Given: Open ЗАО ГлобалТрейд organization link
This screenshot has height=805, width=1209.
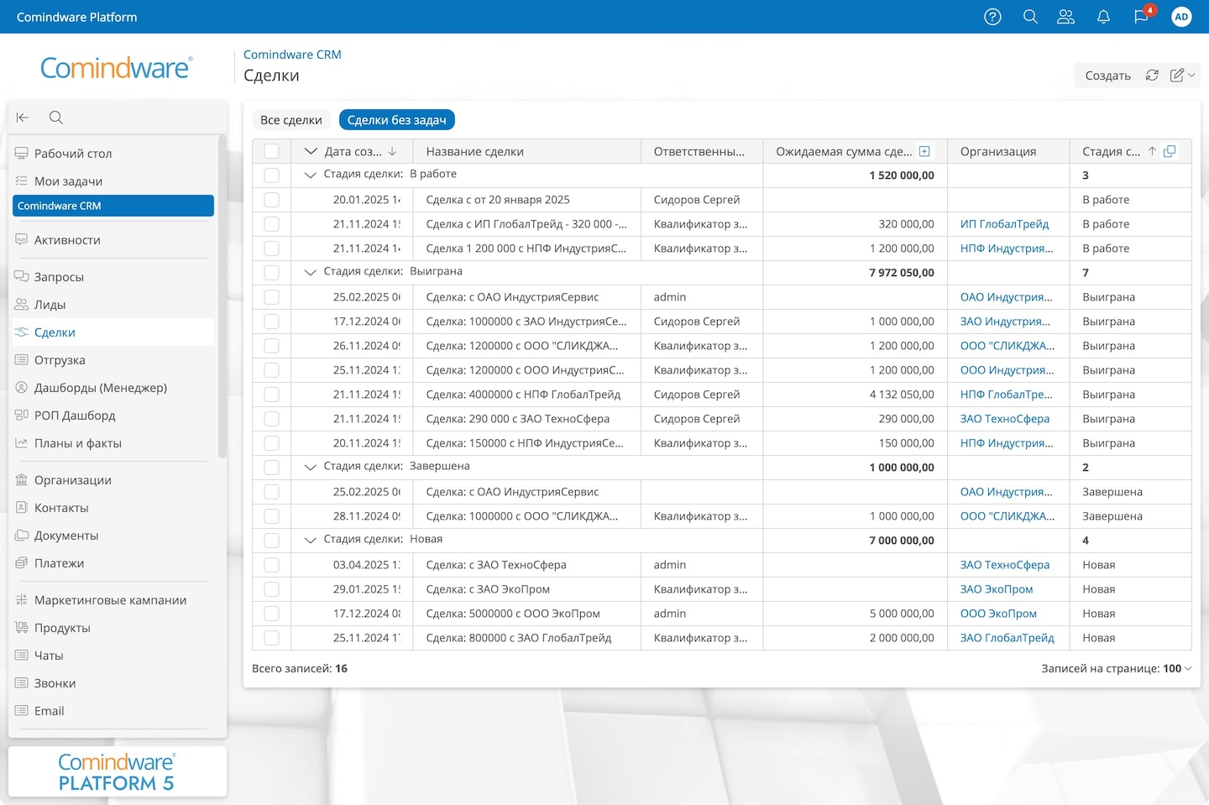Looking at the screenshot, I should [1007, 638].
